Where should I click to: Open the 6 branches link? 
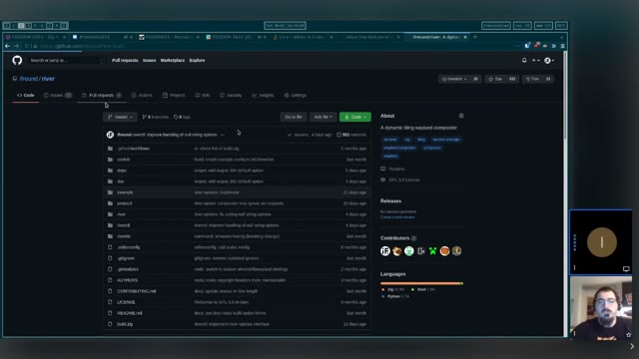(x=156, y=117)
